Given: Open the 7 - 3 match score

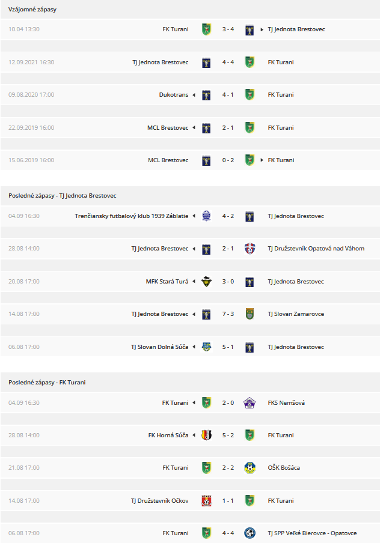Looking at the screenshot, I should click(x=228, y=314).
